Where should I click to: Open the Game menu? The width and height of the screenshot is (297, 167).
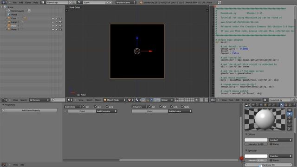(x=28, y=2)
